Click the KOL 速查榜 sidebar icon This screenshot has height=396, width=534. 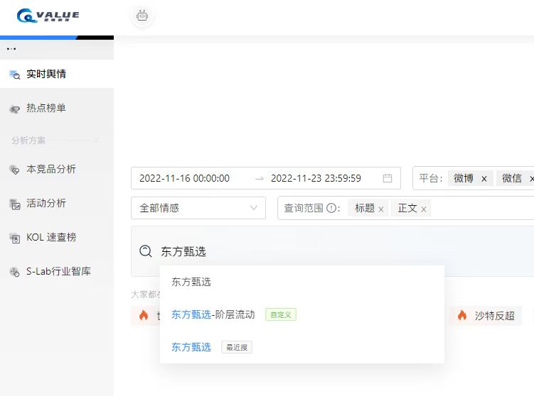[x=15, y=238]
